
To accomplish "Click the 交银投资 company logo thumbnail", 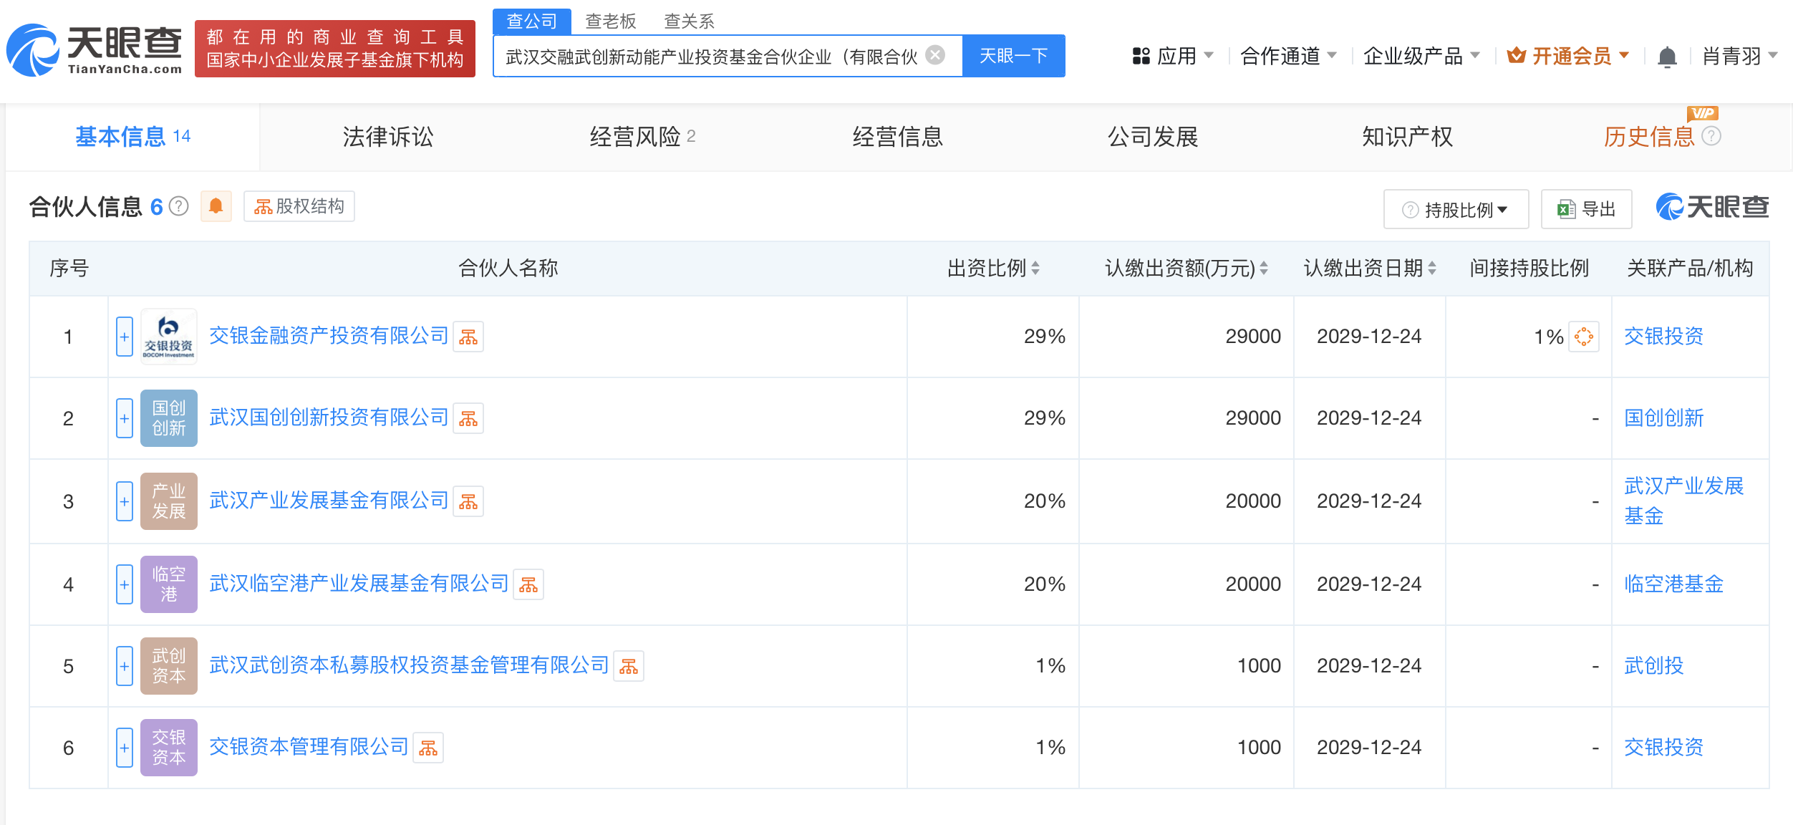I will [x=168, y=337].
